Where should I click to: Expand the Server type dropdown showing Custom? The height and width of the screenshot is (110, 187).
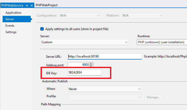click(85, 42)
